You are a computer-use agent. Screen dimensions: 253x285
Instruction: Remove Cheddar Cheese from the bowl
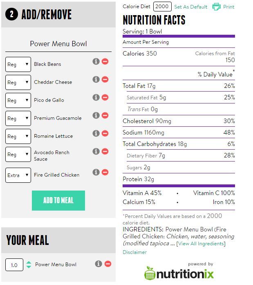105,79
